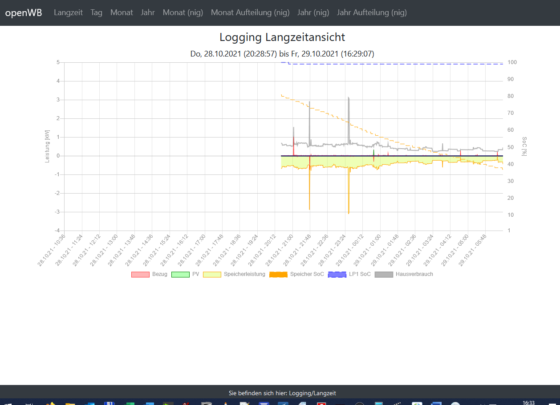Go to the Jahr view
Viewport: 560px width, 405px height.
[148, 12]
